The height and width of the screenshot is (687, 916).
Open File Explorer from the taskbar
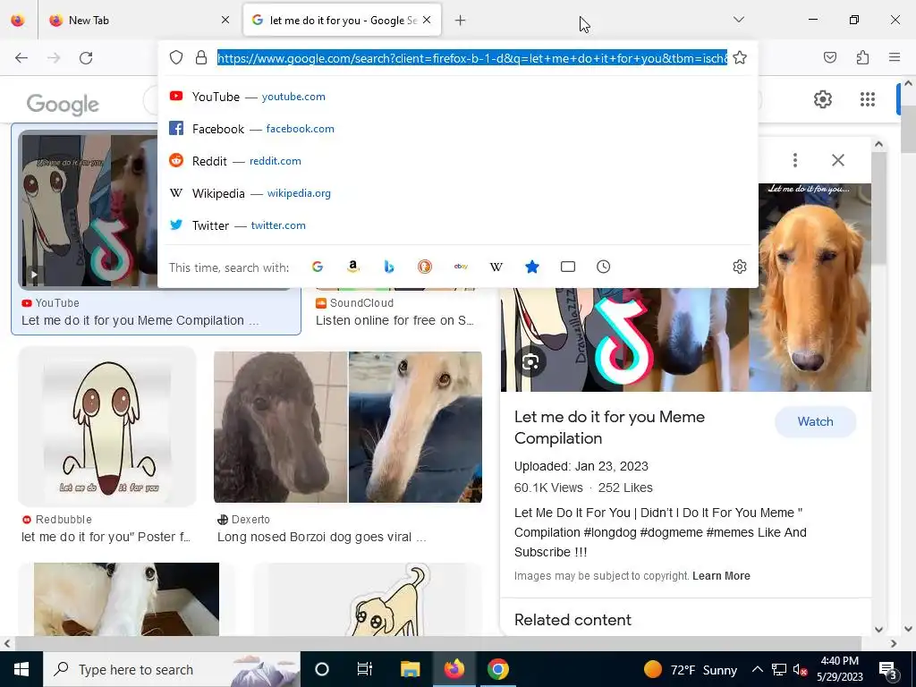410,669
